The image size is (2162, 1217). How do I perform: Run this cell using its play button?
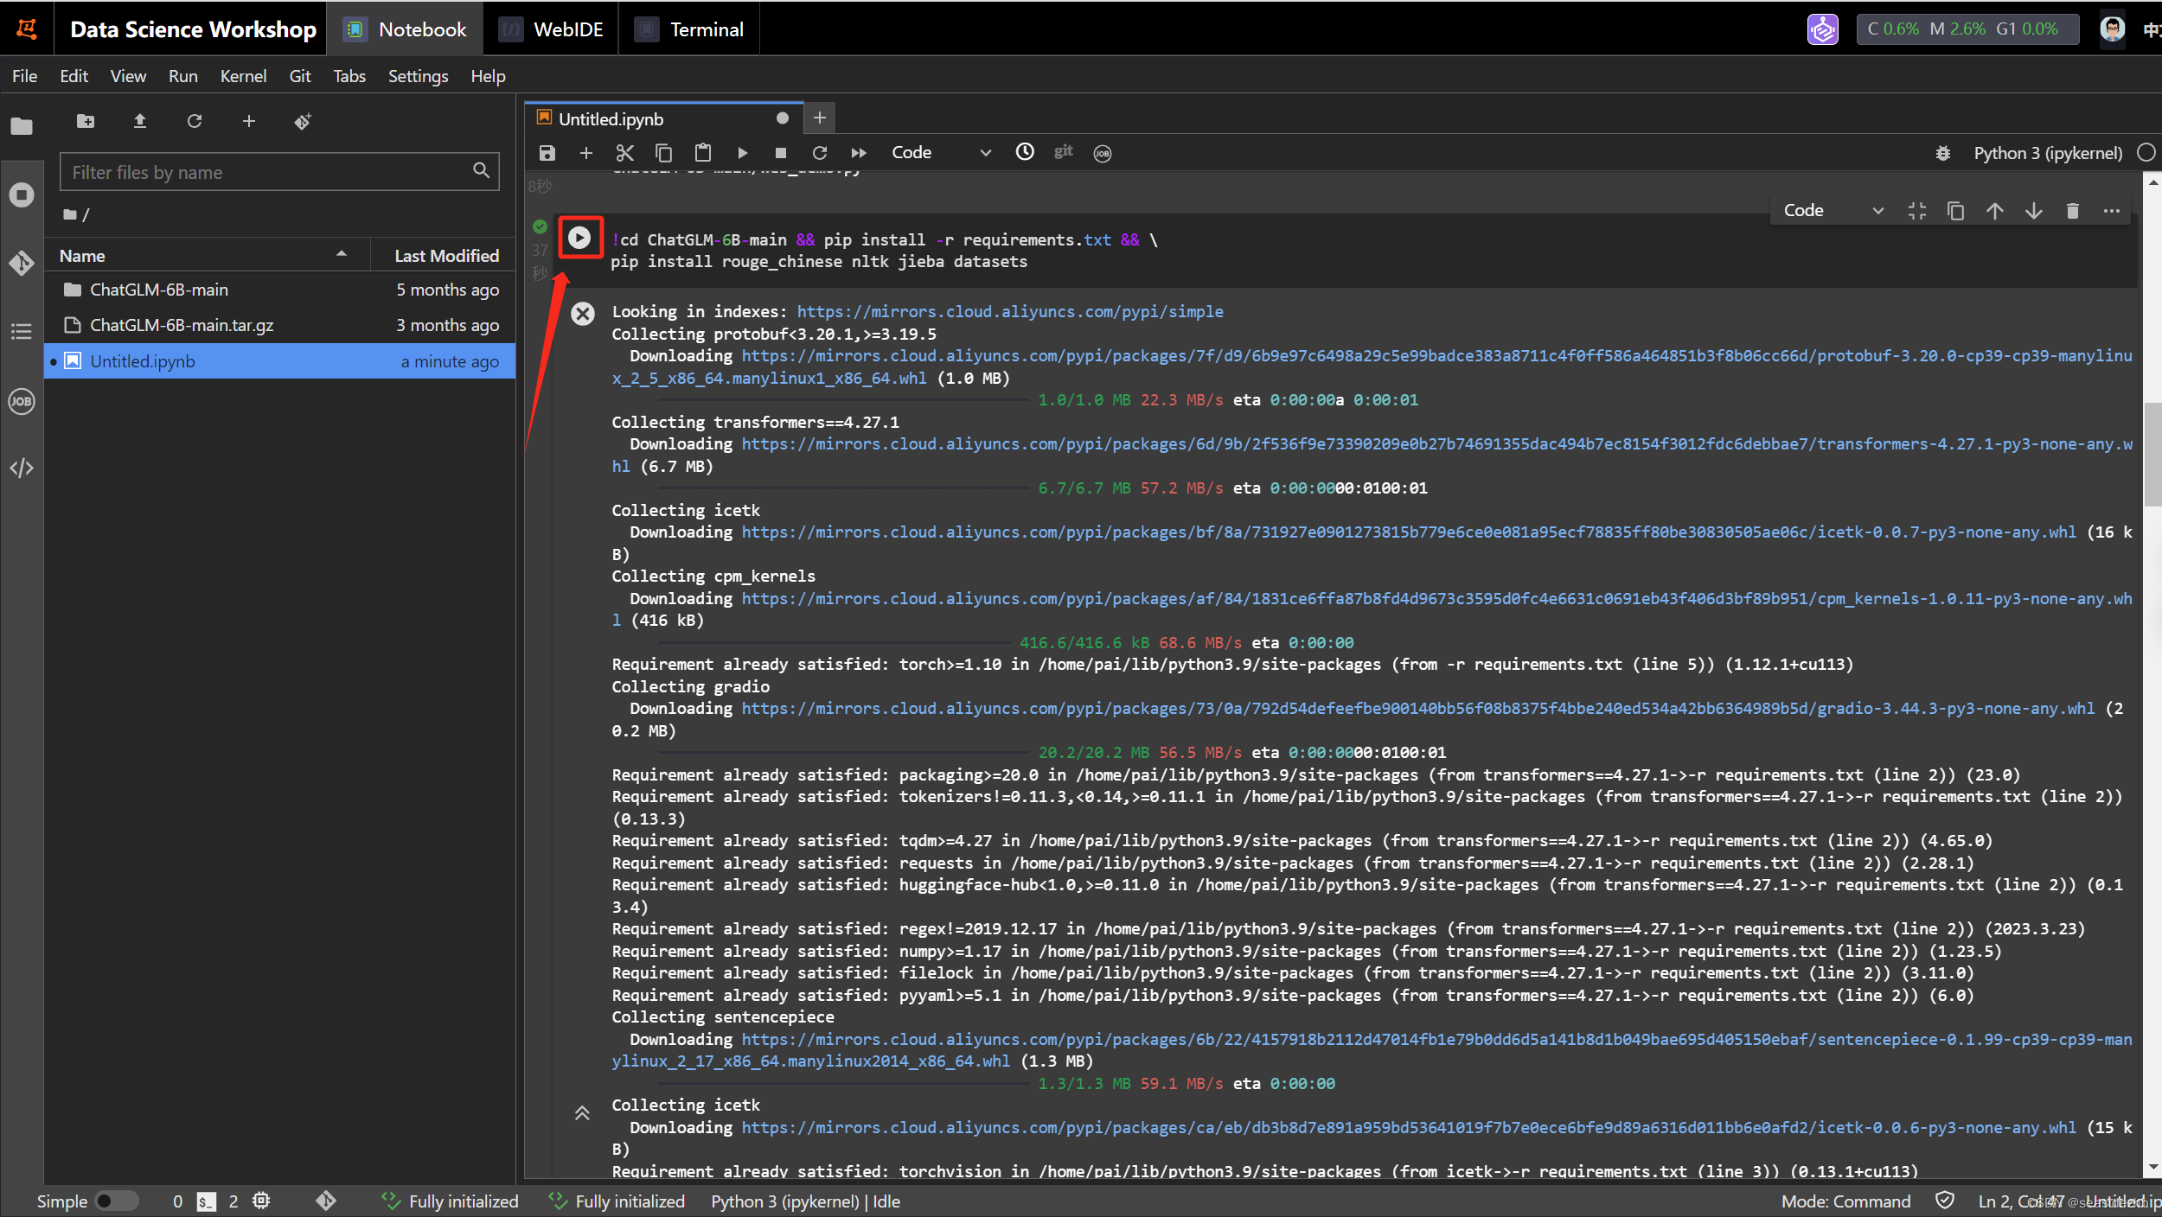point(579,237)
